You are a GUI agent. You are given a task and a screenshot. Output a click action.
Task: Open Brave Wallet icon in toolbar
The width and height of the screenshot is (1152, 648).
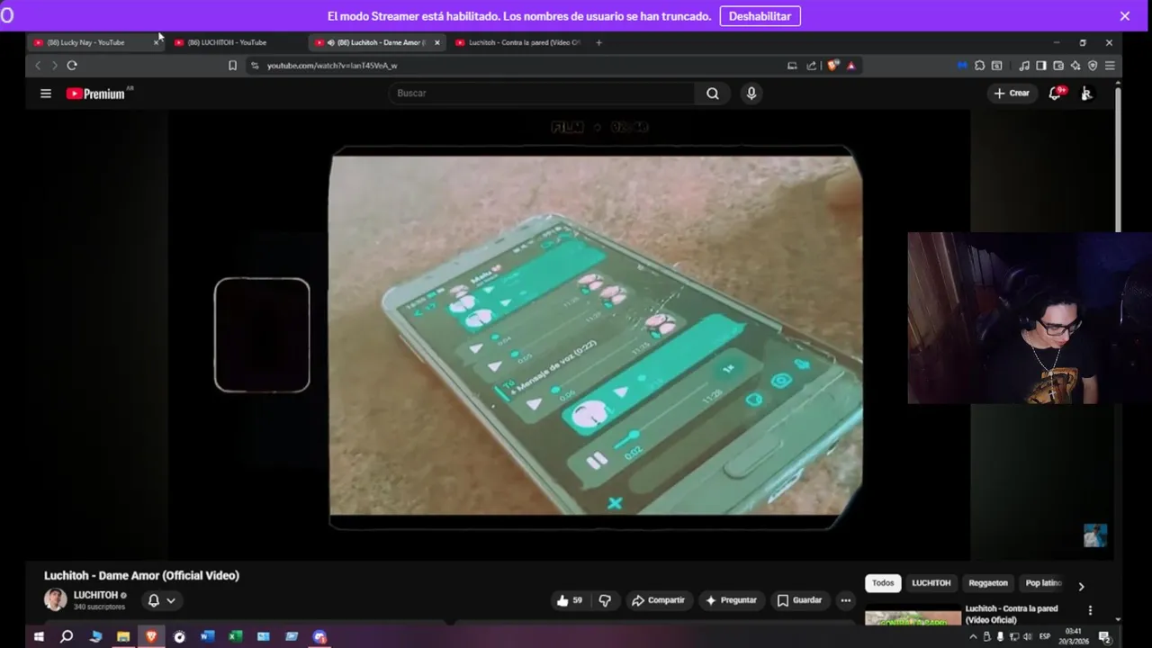point(1058,66)
